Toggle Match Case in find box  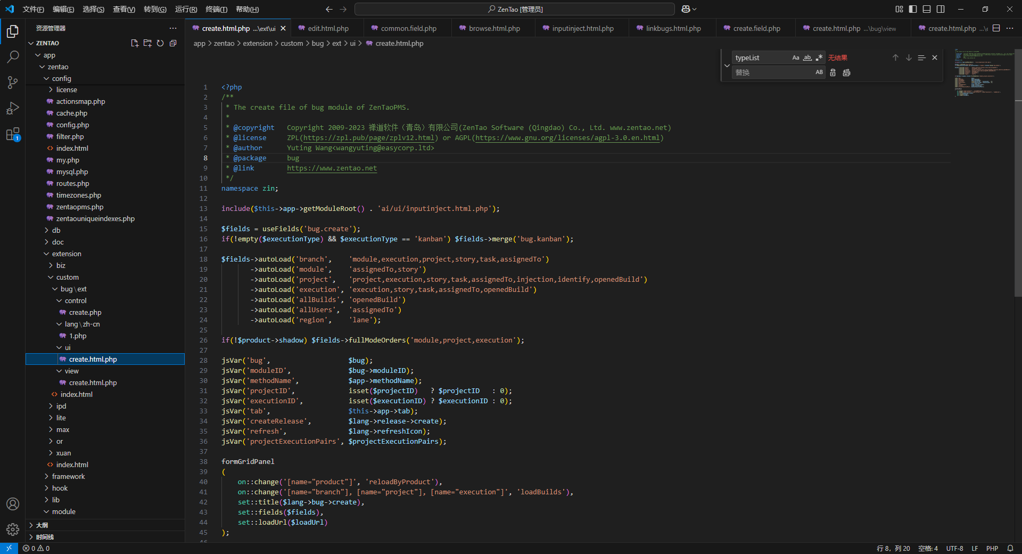[x=796, y=58]
